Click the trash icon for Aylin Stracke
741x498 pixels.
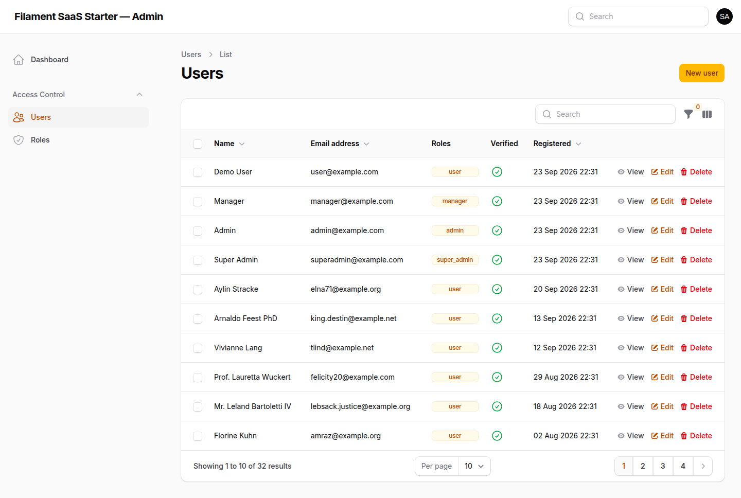[684, 289]
